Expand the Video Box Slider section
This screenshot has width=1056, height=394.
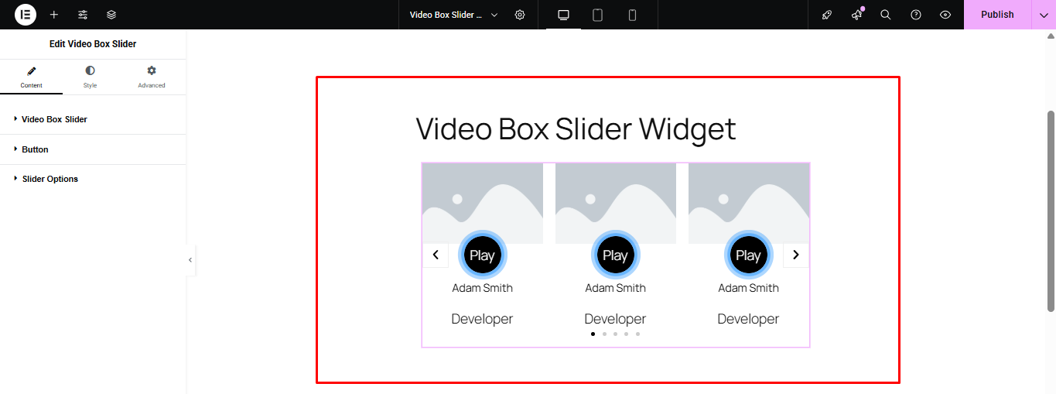93,119
